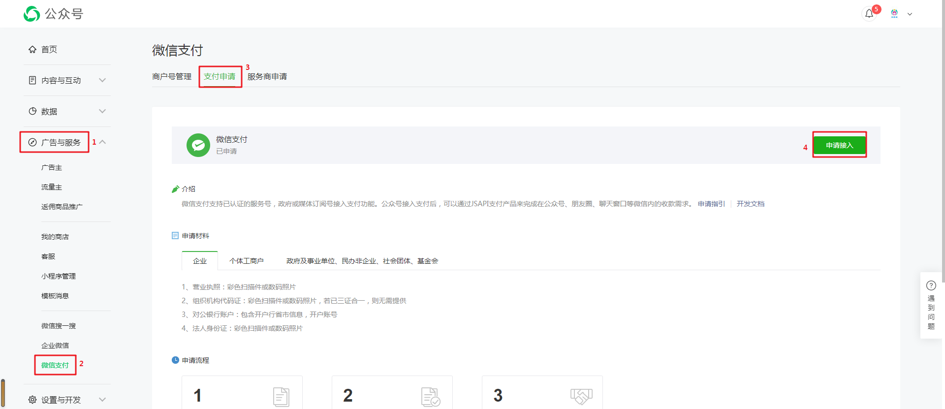Click the 微信支付 page heading
This screenshot has height=409, width=945.
click(178, 50)
